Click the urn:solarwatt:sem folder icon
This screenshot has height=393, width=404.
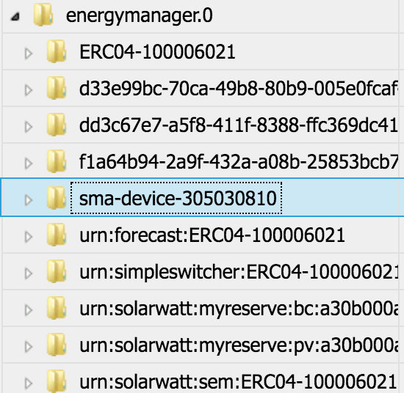[x=57, y=381]
